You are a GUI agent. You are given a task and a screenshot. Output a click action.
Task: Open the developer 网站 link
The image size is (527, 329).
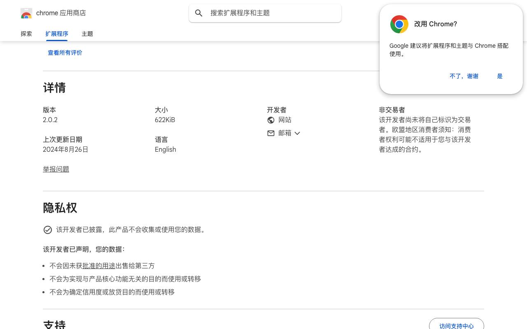point(285,120)
